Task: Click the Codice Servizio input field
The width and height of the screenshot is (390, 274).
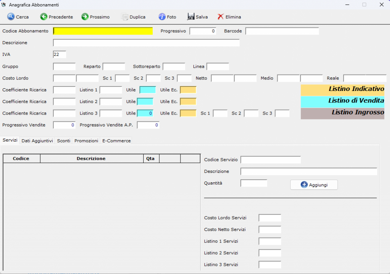Action: click(270, 159)
